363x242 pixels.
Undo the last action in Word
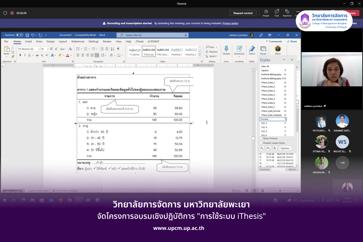pyautogui.click(x=33, y=35)
